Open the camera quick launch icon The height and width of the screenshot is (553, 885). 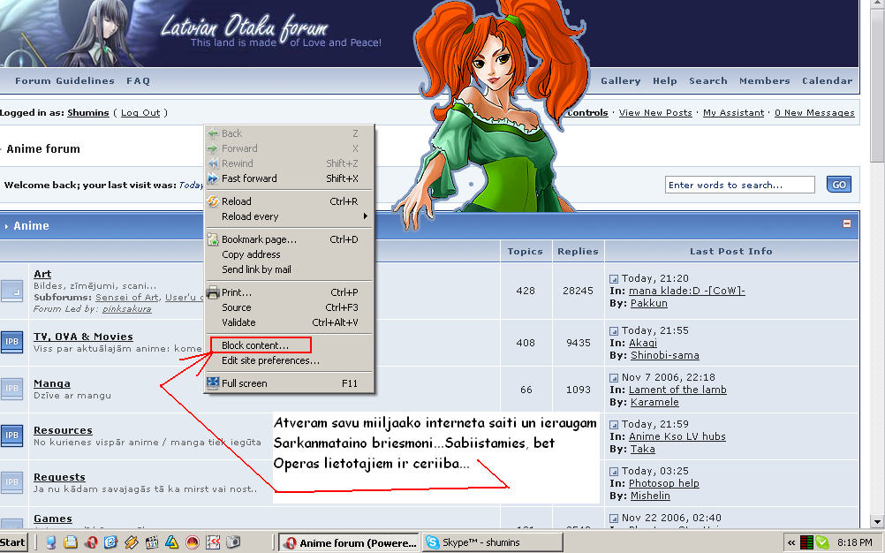(x=233, y=543)
